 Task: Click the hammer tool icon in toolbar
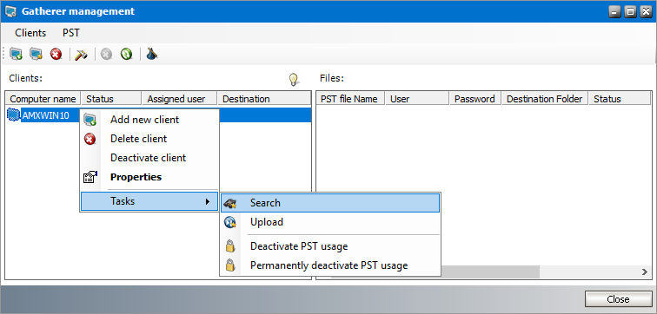coord(81,55)
